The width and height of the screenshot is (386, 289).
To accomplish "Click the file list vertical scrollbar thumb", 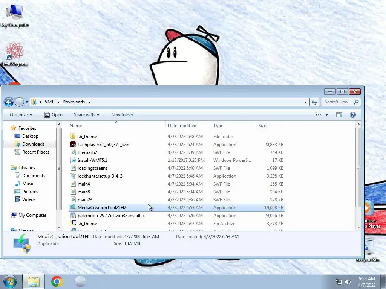I will [x=358, y=167].
